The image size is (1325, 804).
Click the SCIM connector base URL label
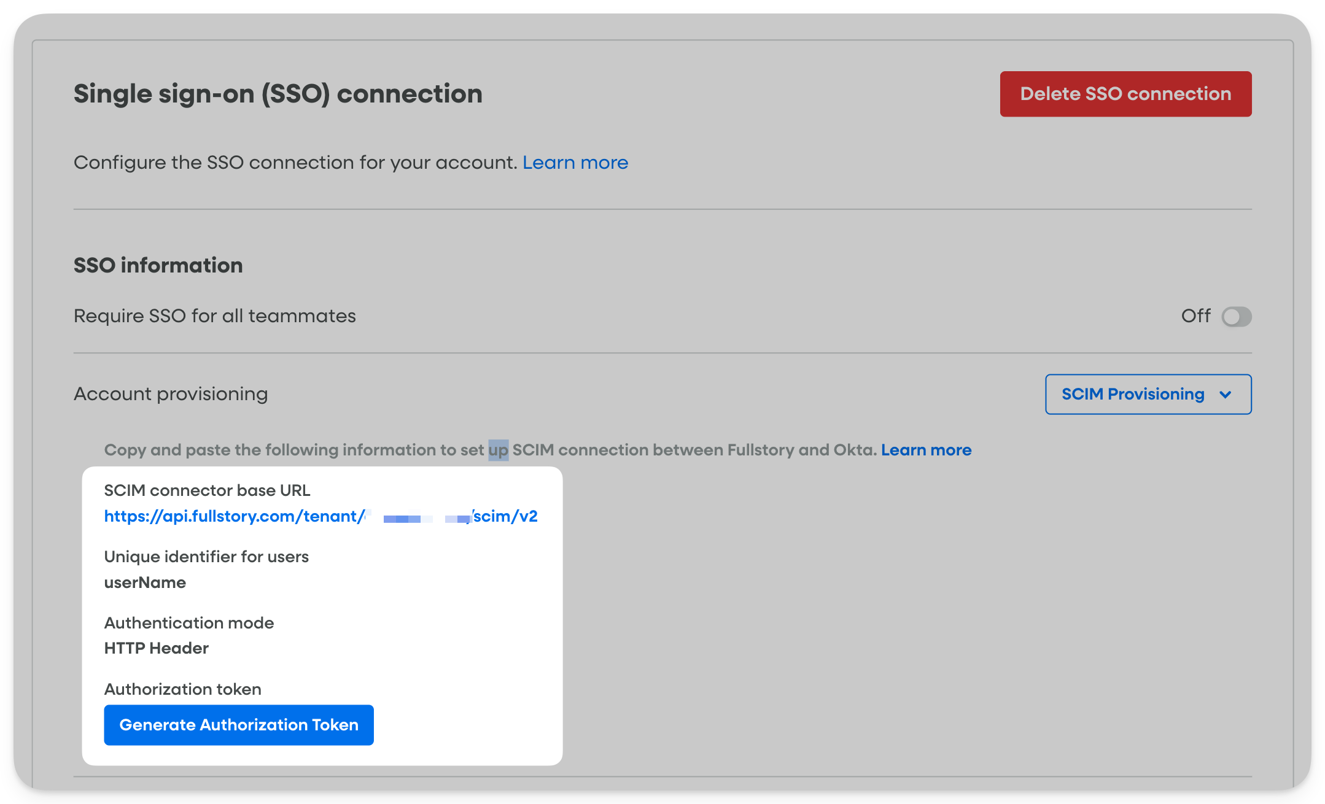point(207,490)
